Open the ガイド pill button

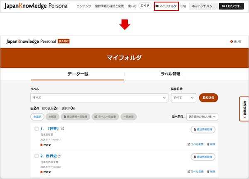[x=145, y=6]
